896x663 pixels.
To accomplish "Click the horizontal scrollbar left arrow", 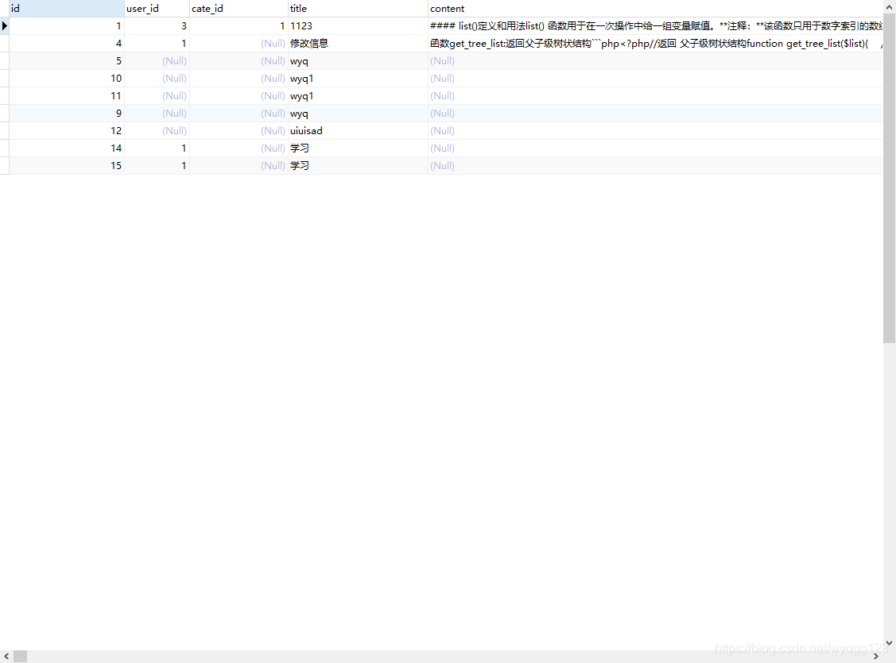I will point(6,656).
